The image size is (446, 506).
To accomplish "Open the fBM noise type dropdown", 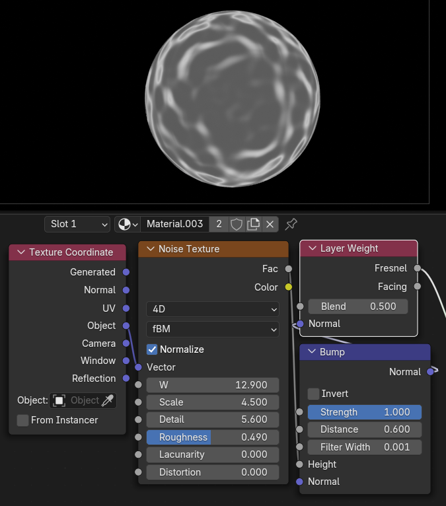I will click(x=213, y=328).
